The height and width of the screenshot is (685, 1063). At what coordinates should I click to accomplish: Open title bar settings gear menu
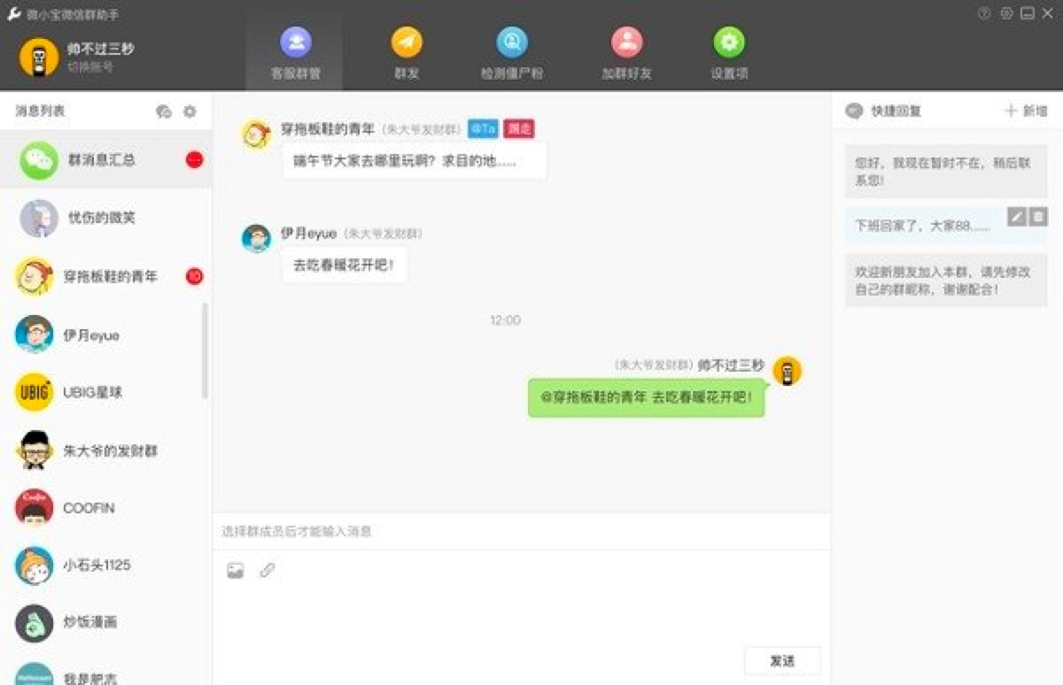(x=1006, y=12)
